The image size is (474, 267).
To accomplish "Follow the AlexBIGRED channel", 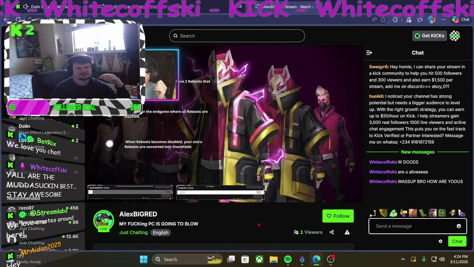I will click(x=338, y=216).
